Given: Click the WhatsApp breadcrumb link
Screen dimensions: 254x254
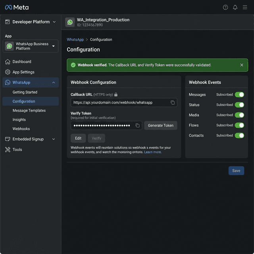Looking at the screenshot, I should 75,40.
